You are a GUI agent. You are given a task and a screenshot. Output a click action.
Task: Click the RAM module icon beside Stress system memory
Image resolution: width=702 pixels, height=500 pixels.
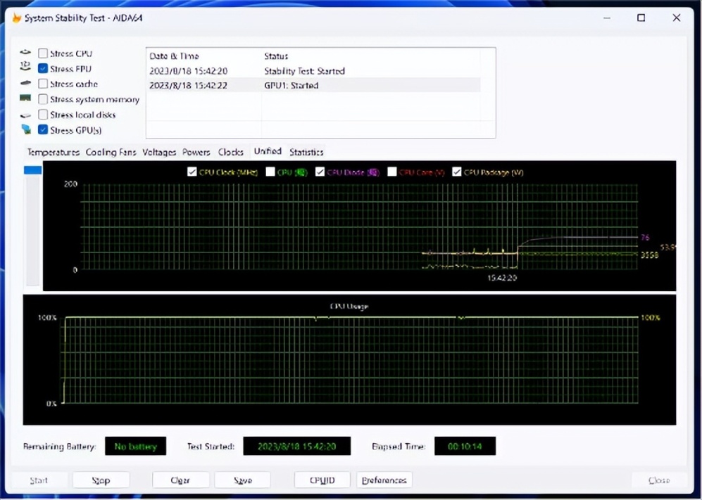pyautogui.click(x=26, y=99)
